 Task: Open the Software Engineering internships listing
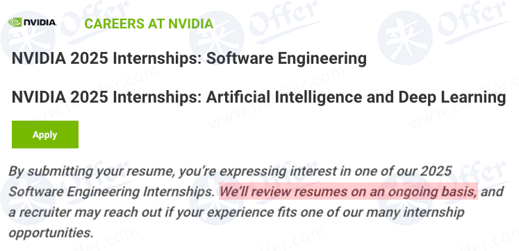(x=189, y=59)
